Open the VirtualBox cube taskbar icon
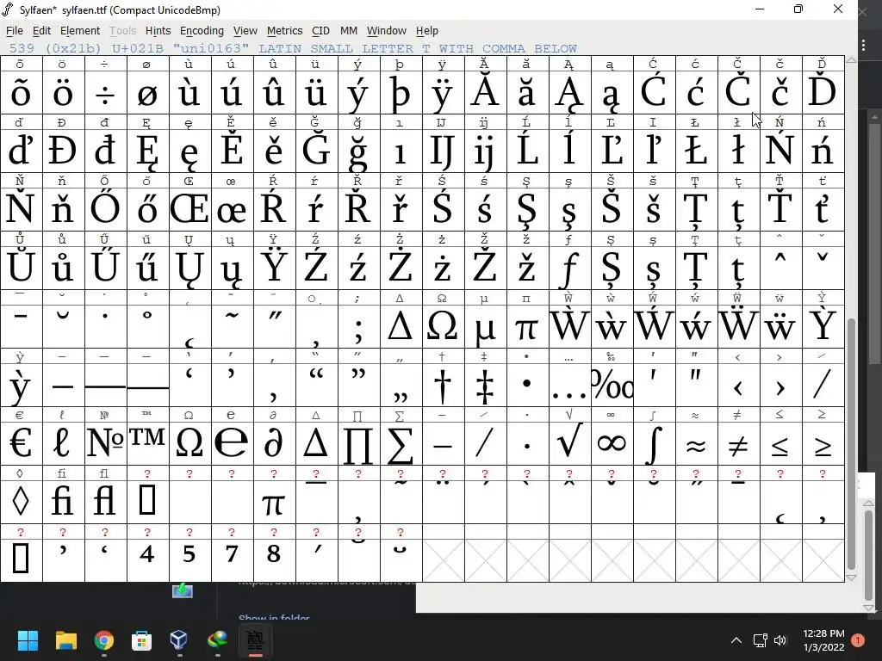Viewport: 882px width, 661px height. coord(179,639)
